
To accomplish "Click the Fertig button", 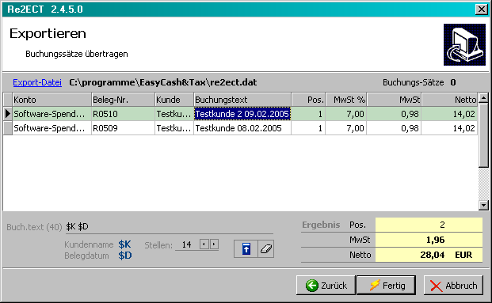I will 387,286.
